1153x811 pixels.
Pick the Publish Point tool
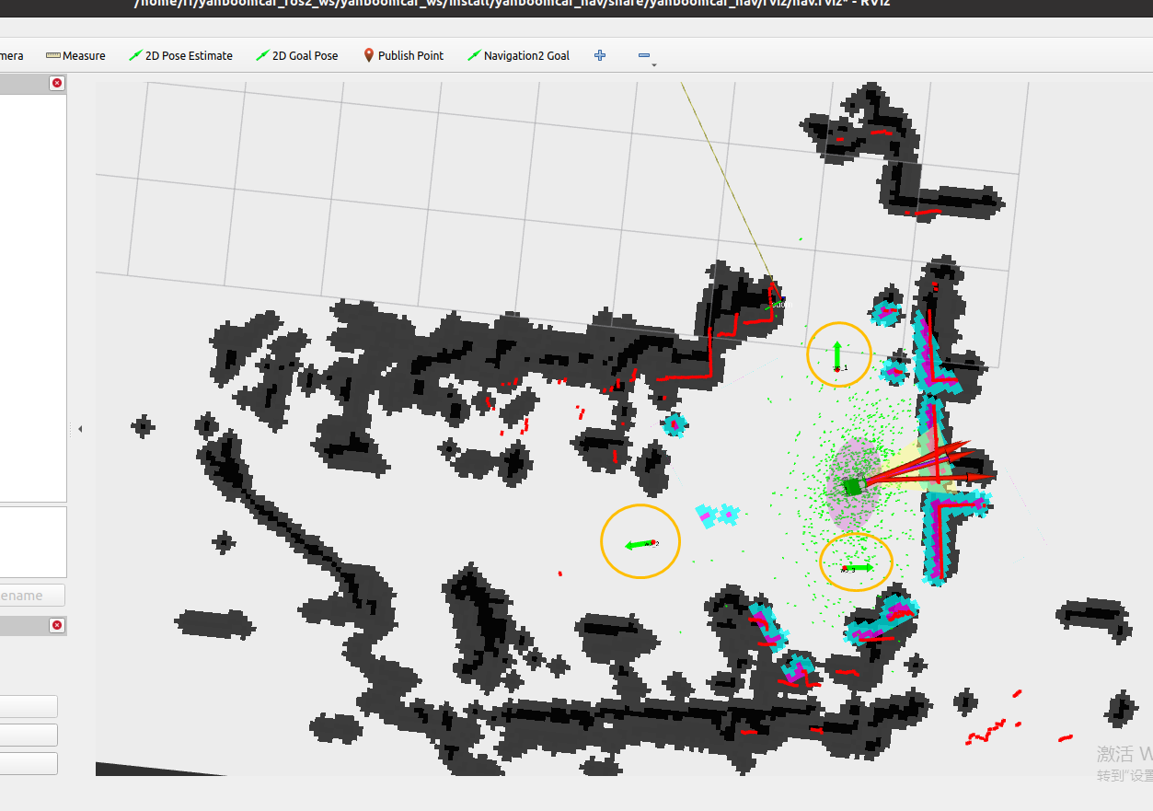click(403, 56)
